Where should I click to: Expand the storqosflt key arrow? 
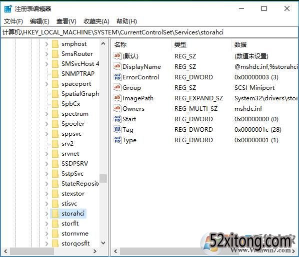coord(46,244)
